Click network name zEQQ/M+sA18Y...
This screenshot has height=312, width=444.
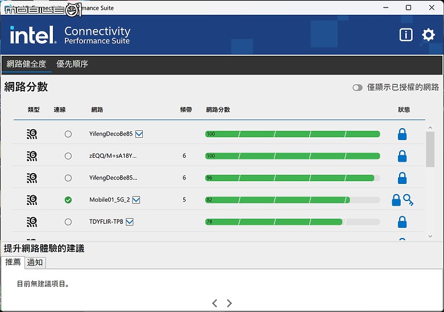[113, 156]
